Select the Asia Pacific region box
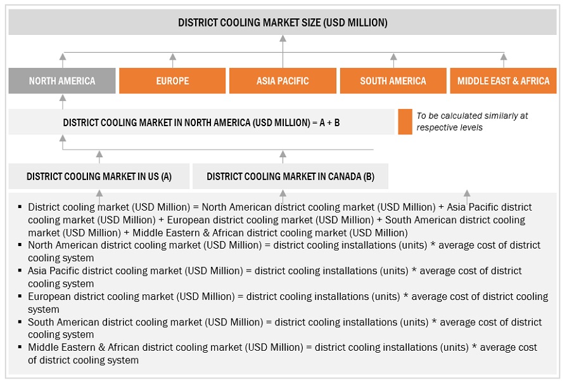The height and width of the screenshot is (385, 567). pyautogui.click(x=283, y=81)
